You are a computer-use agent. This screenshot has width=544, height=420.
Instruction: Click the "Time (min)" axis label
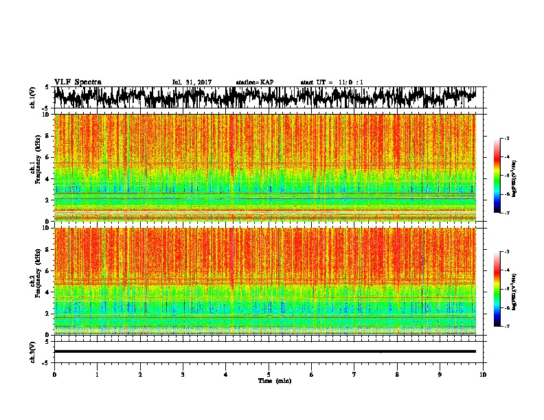[x=275, y=381]
